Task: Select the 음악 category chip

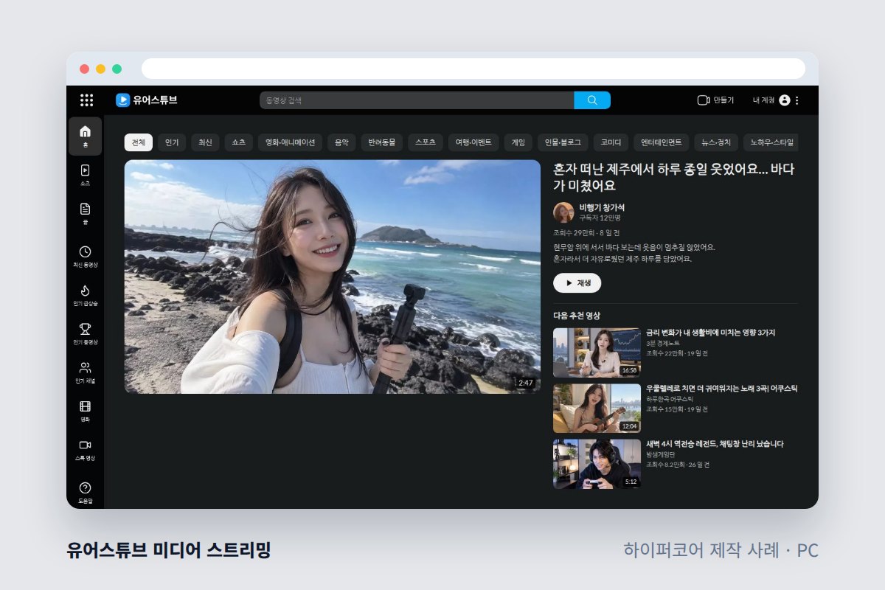Action: point(341,142)
